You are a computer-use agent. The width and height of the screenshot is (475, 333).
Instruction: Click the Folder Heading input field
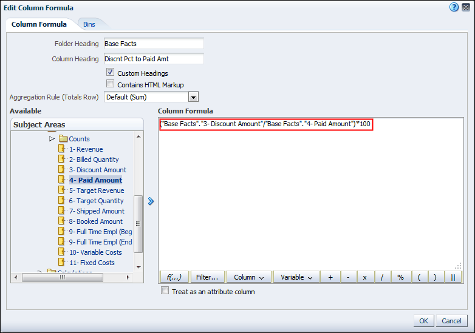[154, 44]
